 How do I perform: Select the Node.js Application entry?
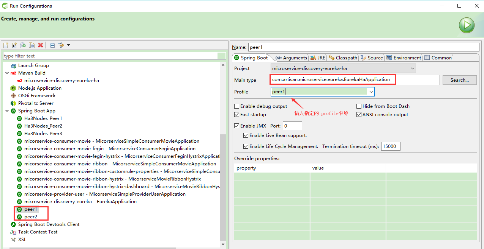(40, 88)
